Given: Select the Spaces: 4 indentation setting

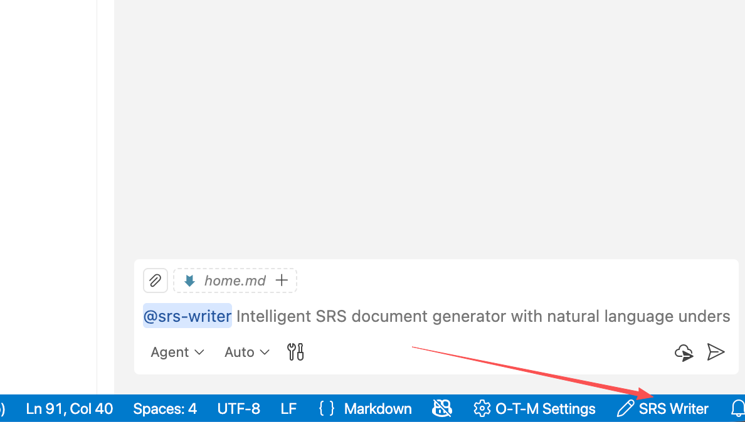Looking at the screenshot, I should [165, 408].
